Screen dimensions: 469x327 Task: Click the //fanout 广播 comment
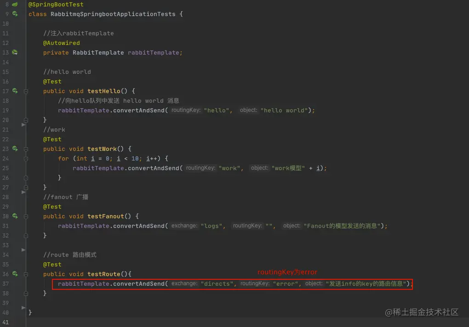coord(66,197)
